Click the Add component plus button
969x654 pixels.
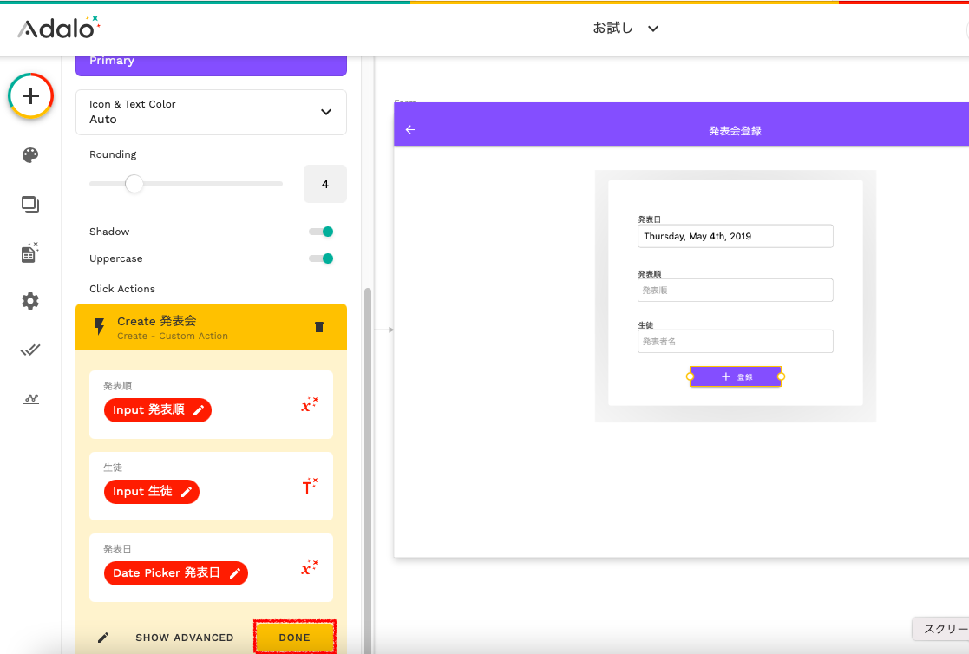coord(30,95)
